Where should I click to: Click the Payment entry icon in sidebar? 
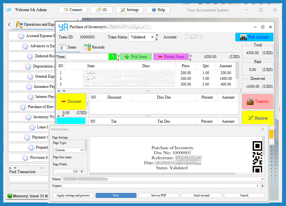[x=27, y=137]
